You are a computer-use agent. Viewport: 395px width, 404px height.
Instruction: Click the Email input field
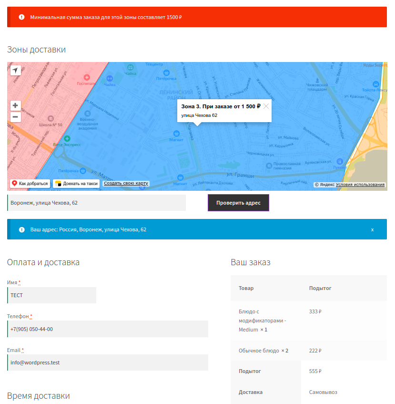(108, 363)
